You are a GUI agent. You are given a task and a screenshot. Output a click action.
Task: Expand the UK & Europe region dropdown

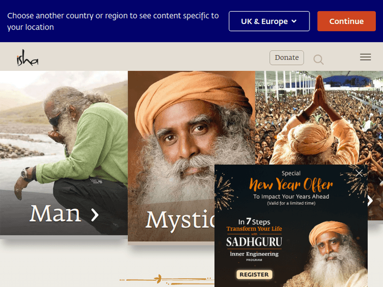click(269, 21)
